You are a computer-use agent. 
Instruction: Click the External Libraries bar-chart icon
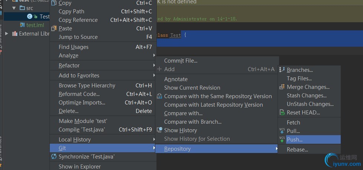(x=15, y=34)
